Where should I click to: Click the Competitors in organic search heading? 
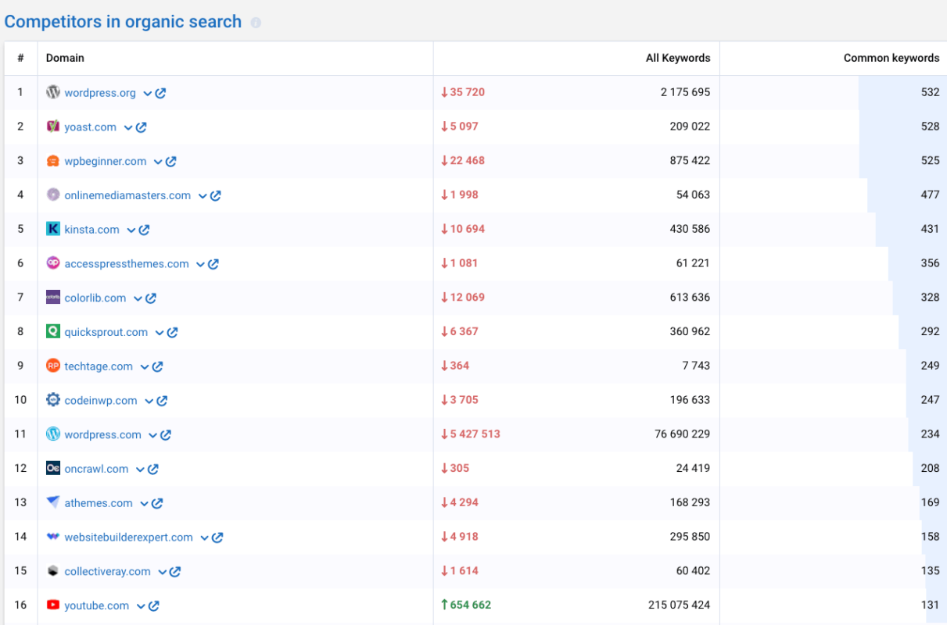click(x=123, y=22)
